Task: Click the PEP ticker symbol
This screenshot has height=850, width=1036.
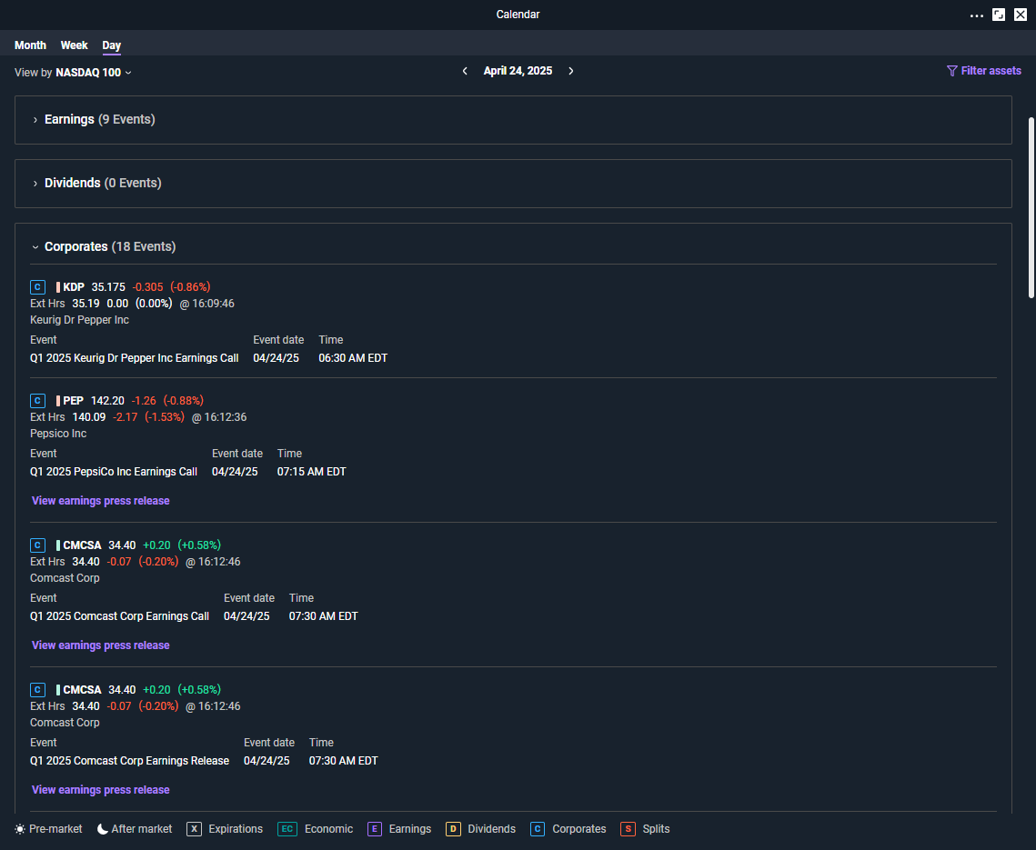Action: (x=74, y=401)
